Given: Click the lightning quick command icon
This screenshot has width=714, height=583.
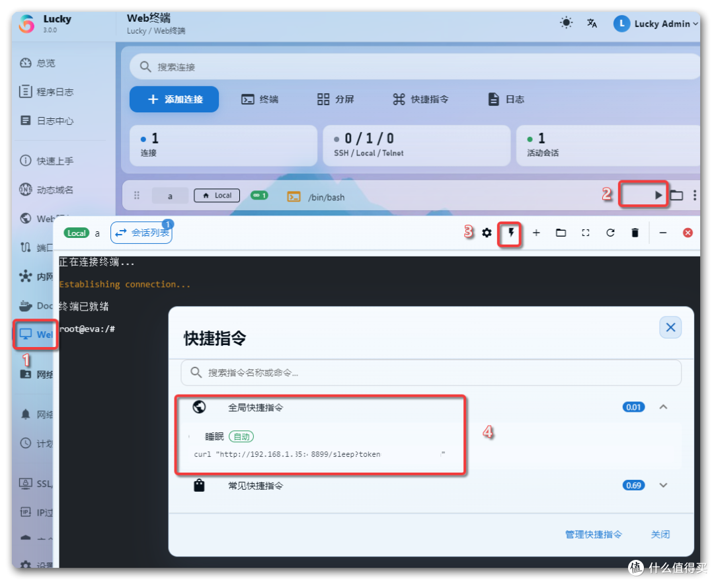Looking at the screenshot, I should click(511, 233).
